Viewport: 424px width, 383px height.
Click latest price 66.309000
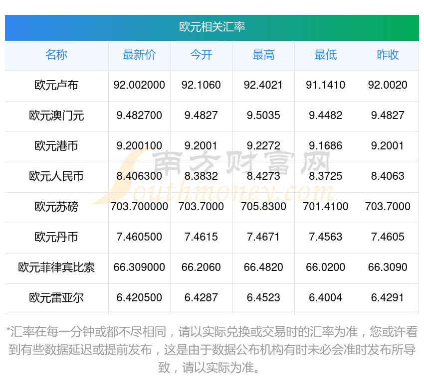[139, 267]
